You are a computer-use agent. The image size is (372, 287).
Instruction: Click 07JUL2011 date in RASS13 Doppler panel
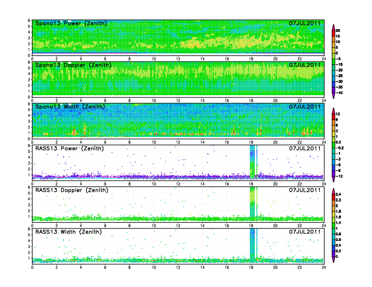(x=305, y=190)
